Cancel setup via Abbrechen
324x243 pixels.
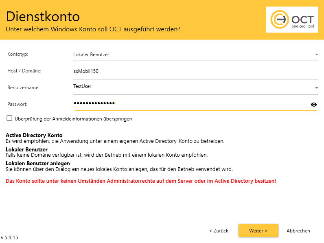(x=298, y=230)
